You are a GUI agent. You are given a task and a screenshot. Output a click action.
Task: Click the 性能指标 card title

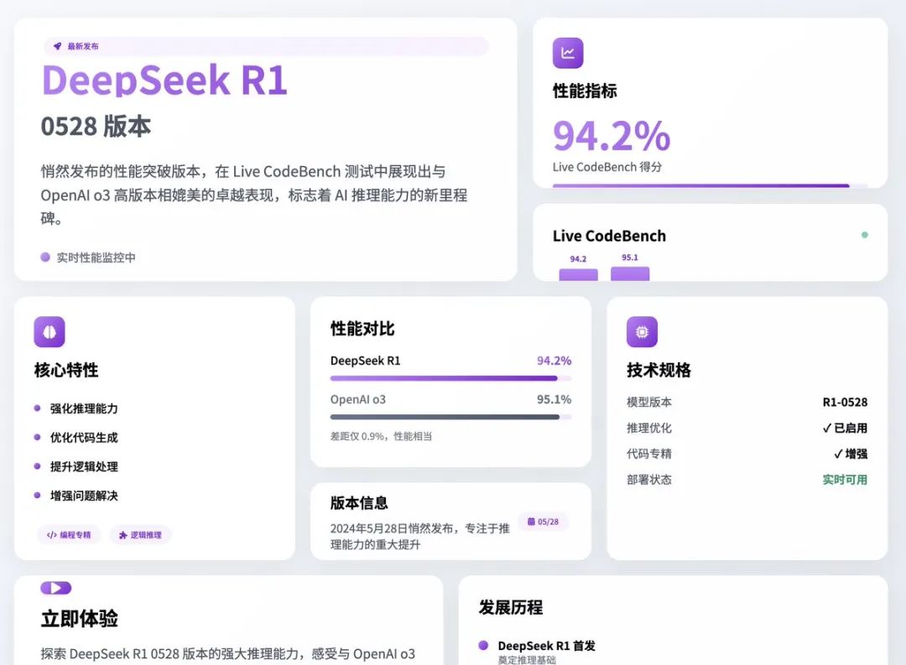pyautogui.click(x=585, y=91)
